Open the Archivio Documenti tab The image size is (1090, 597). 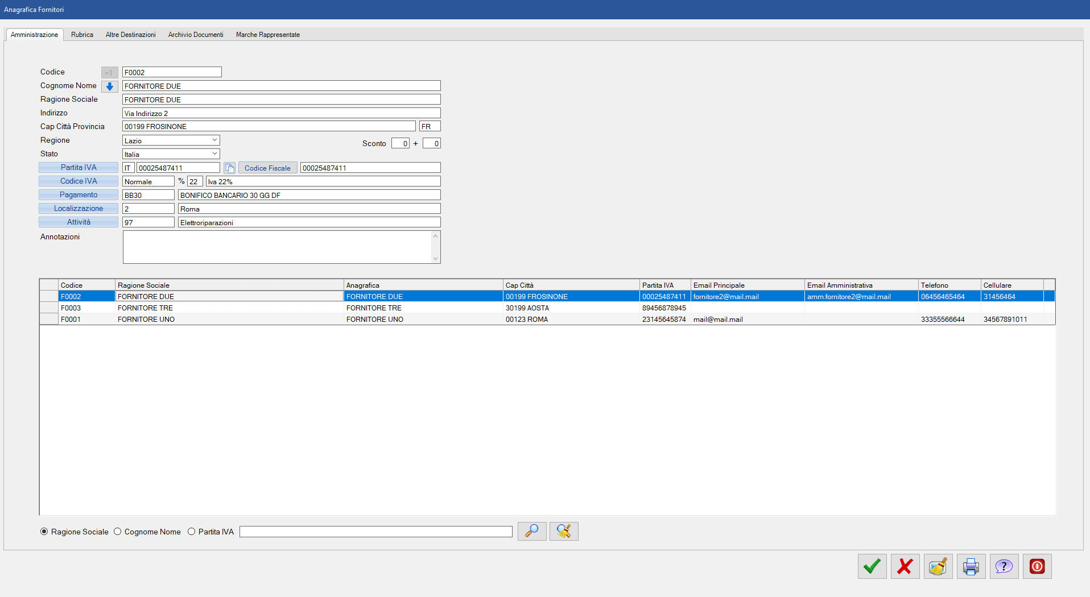(x=195, y=35)
